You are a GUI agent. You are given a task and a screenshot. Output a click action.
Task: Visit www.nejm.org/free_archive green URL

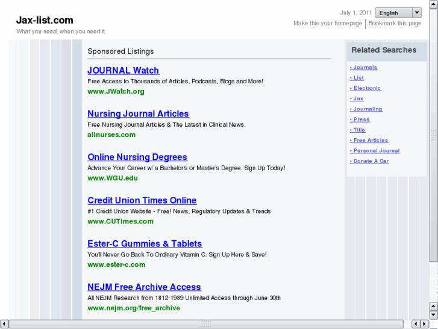134,308
